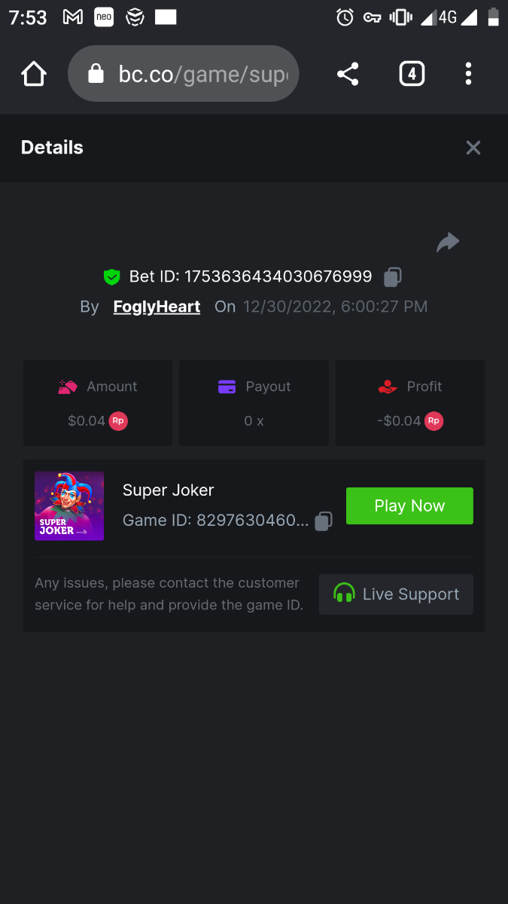Tap the browser share icon
The image size is (508, 904).
click(x=348, y=74)
